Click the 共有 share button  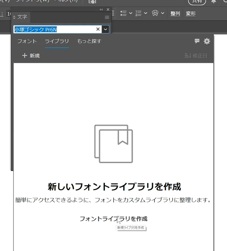click(197, 2)
